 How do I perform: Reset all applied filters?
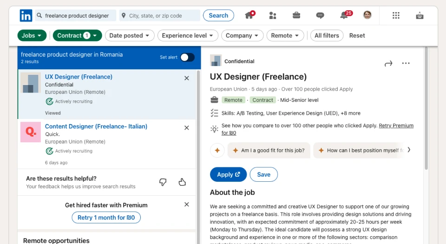point(357,35)
